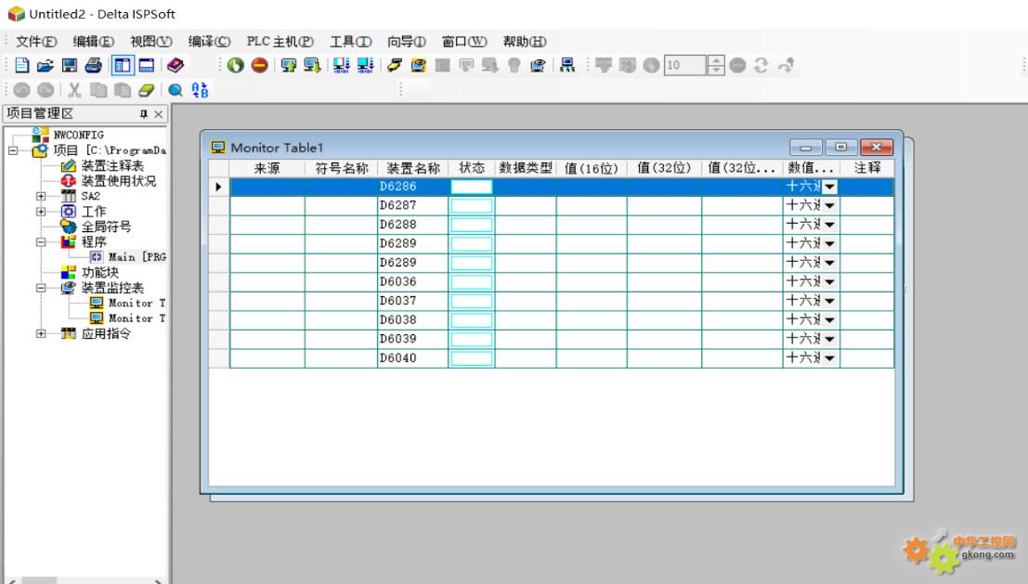Click the spinner up arrow beside 10

(x=716, y=60)
